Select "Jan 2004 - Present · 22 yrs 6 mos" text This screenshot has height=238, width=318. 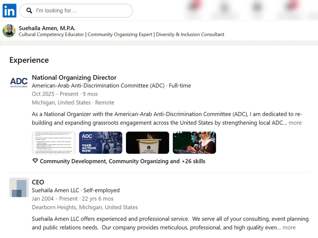point(73,199)
